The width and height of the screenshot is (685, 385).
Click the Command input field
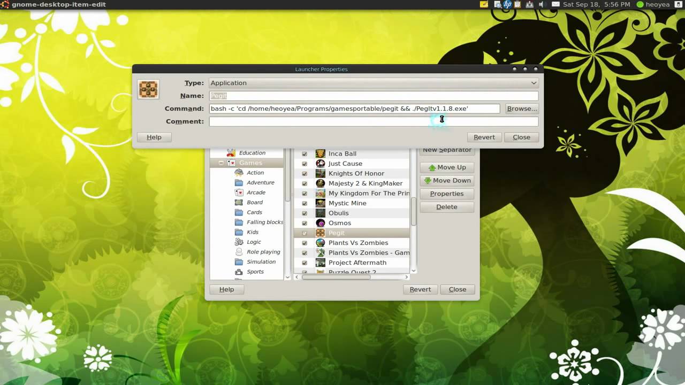click(x=354, y=109)
